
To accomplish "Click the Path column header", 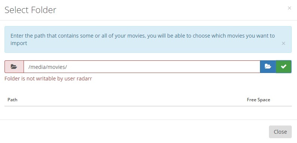I will [x=12, y=99].
